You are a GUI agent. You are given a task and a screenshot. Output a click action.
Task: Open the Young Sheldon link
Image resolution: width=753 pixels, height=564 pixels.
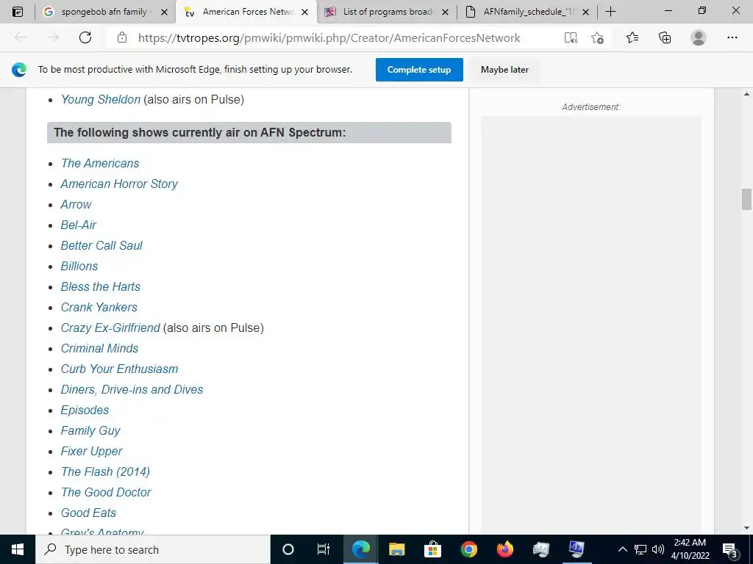[x=100, y=99]
